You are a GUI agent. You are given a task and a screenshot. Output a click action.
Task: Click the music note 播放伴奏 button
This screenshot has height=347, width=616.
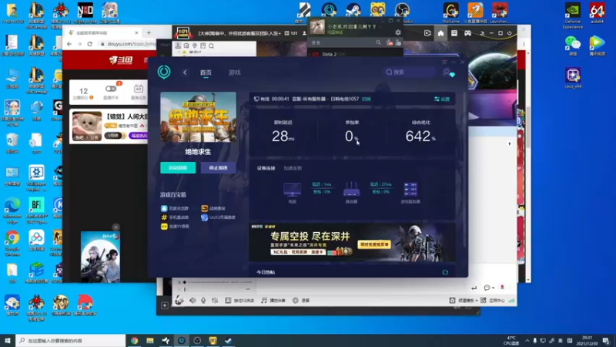click(x=273, y=300)
